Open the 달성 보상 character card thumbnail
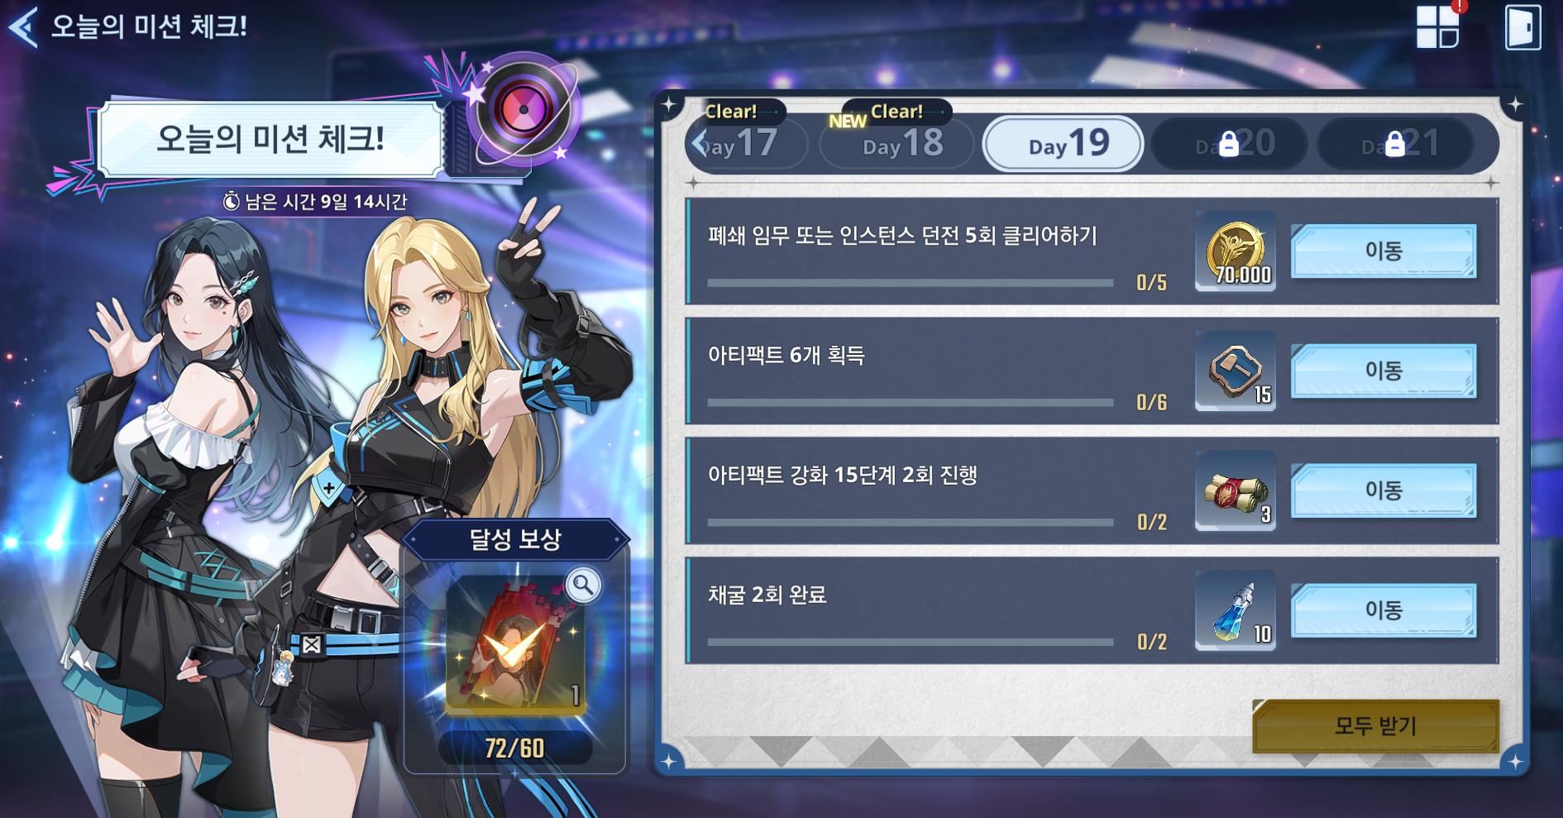Image resolution: width=1563 pixels, height=818 pixels. tap(515, 645)
